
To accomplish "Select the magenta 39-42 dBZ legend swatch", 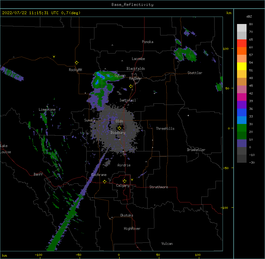I will click(242, 97).
